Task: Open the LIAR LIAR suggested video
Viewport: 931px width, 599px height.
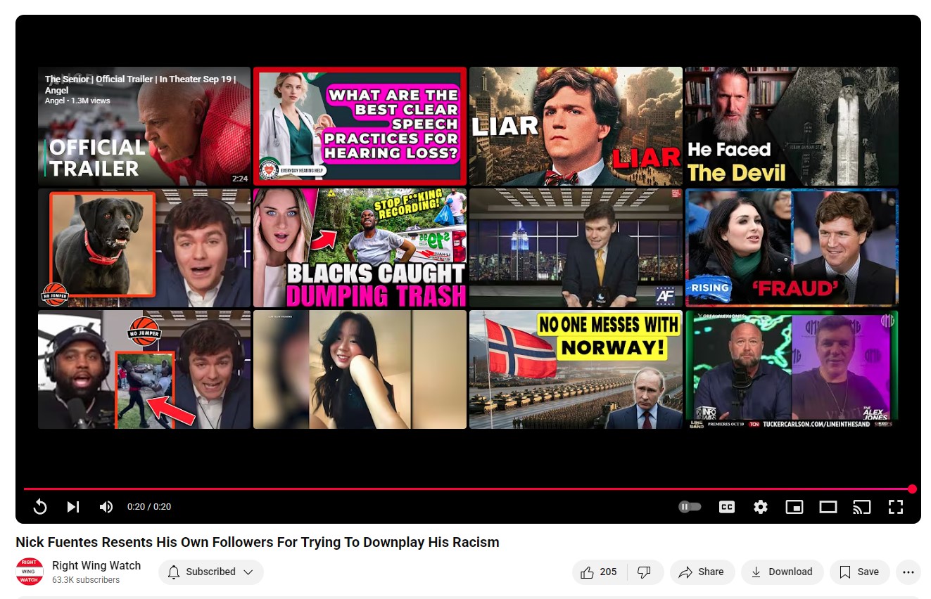Action: 576,126
